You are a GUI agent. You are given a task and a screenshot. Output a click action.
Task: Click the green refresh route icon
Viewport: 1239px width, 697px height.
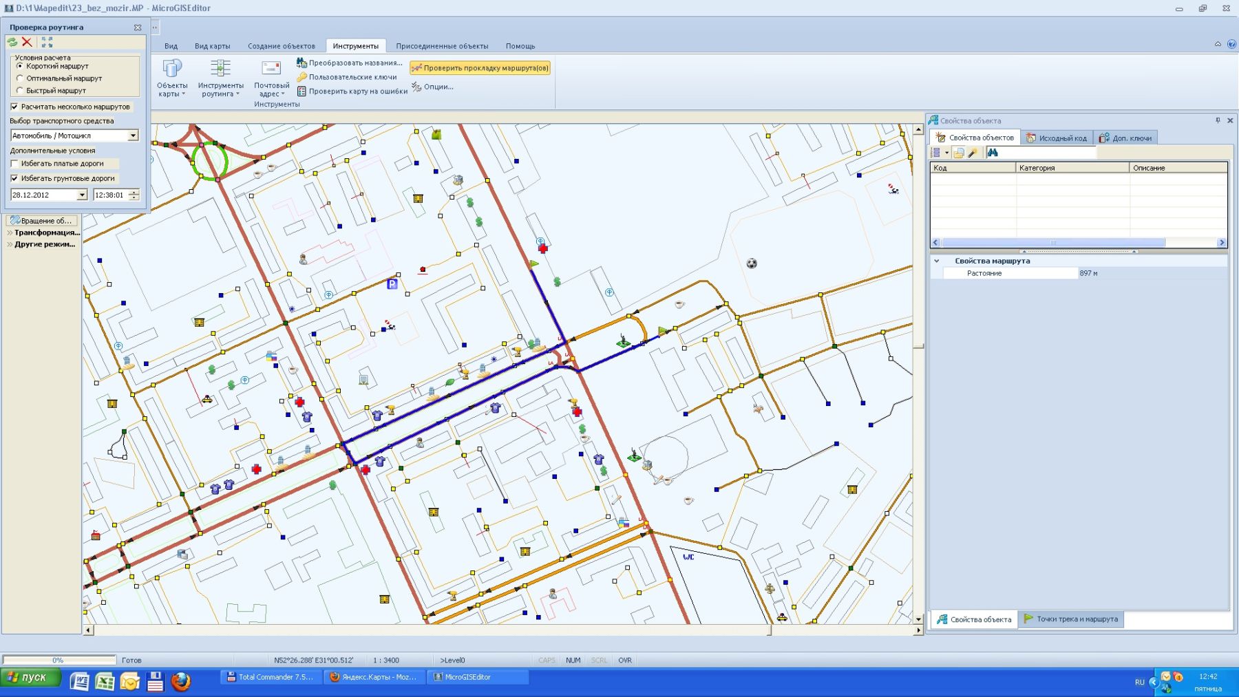pos(12,43)
